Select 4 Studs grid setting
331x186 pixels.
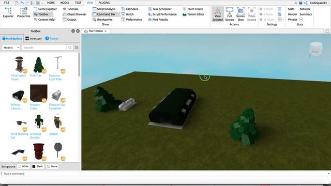coord(266,14)
